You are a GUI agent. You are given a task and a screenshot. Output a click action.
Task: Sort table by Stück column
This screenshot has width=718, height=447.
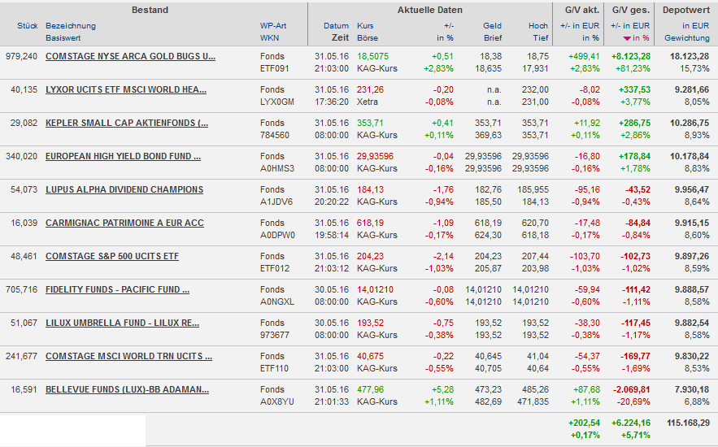click(28, 26)
